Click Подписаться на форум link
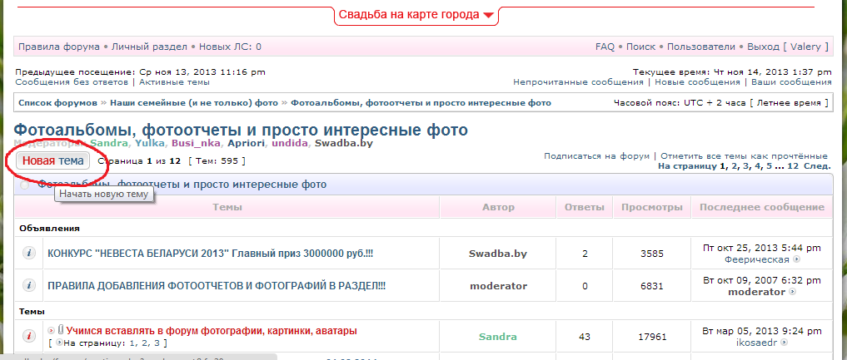This screenshot has height=360, width=847. coord(596,155)
